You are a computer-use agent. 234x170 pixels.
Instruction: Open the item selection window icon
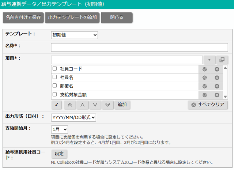coord(222,60)
